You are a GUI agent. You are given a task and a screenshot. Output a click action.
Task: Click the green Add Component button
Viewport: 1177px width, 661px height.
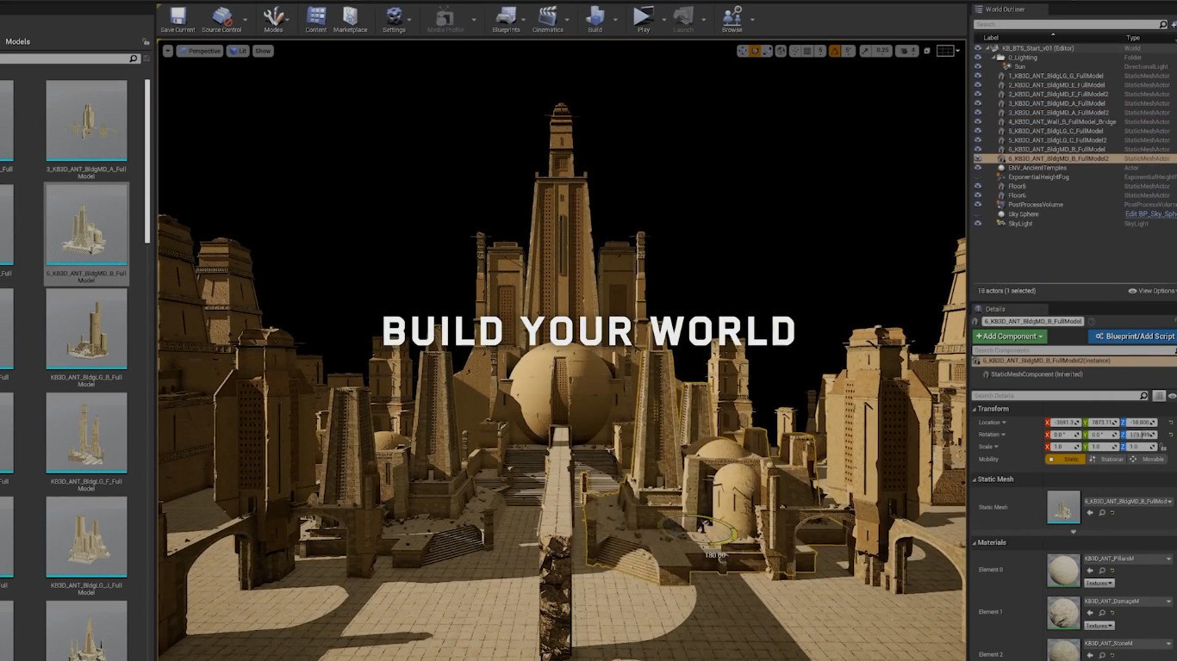click(1010, 337)
